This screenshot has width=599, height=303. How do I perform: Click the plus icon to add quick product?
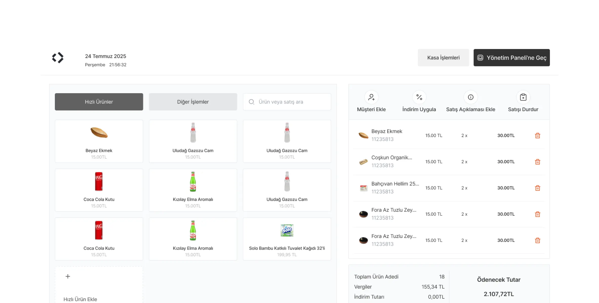coord(68,276)
